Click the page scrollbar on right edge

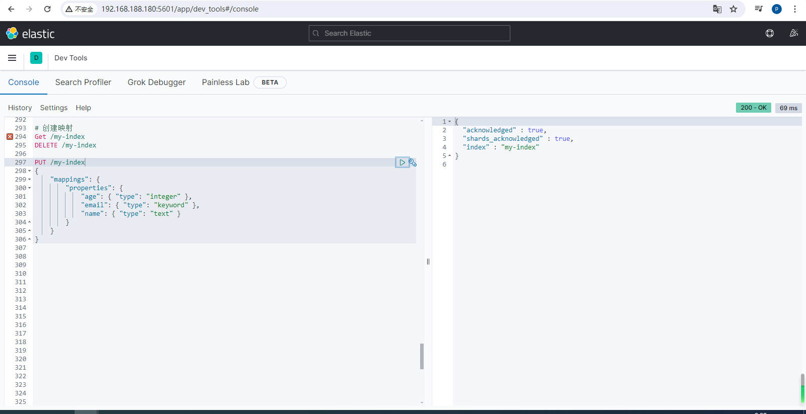[802, 388]
